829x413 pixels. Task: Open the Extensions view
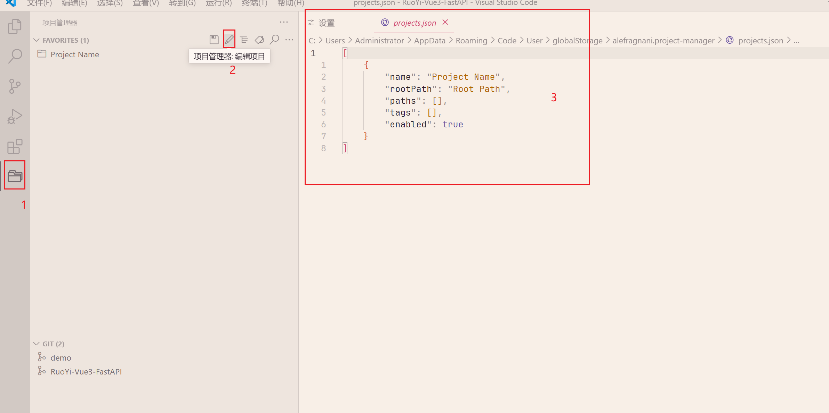[x=15, y=146]
